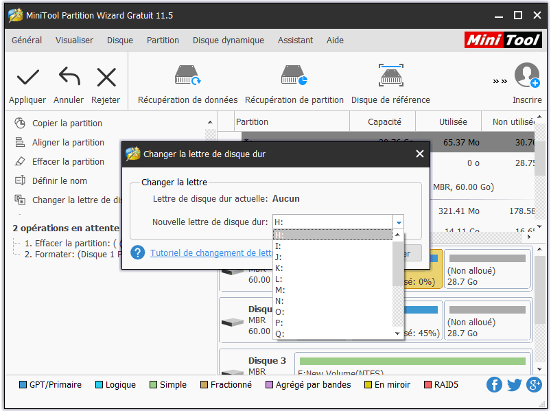This screenshot has width=551, height=411.
Task: Click dropdown list scroll-up arrow
Action: tap(397, 235)
